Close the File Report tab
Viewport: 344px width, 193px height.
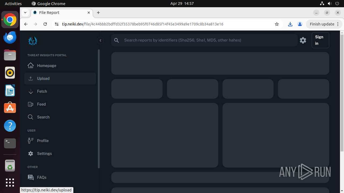(89, 13)
